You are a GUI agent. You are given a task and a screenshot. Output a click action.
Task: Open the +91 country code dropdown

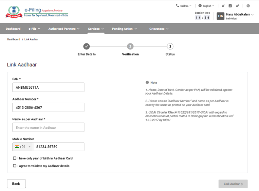click(x=23, y=147)
